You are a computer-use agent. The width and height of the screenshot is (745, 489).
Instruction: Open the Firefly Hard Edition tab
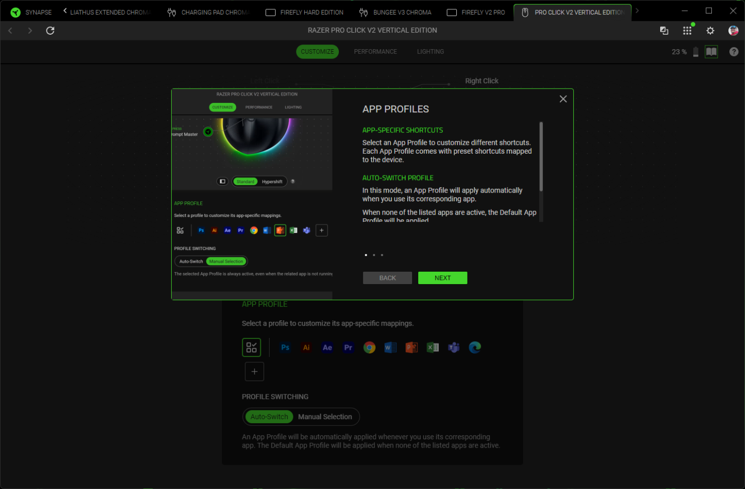point(305,12)
